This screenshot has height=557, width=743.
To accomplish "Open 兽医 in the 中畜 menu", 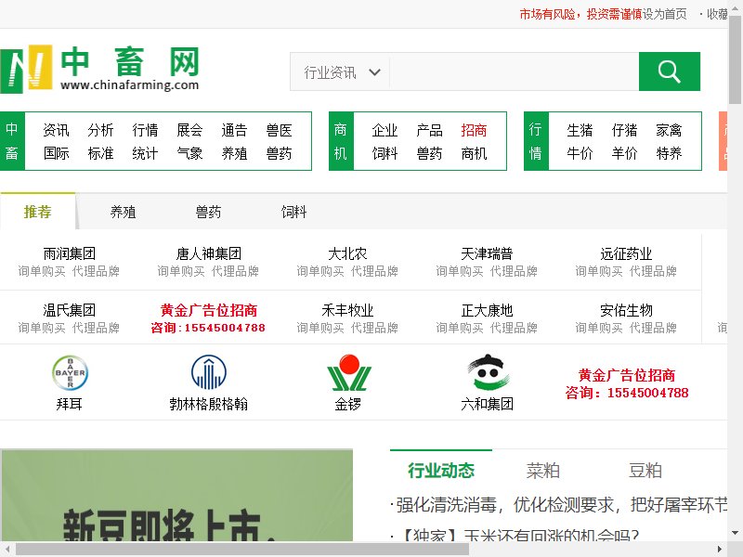I will click(280, 130).
